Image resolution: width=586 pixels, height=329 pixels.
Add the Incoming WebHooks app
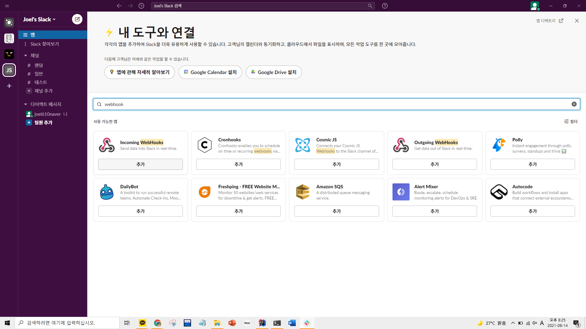click(140, 164)
